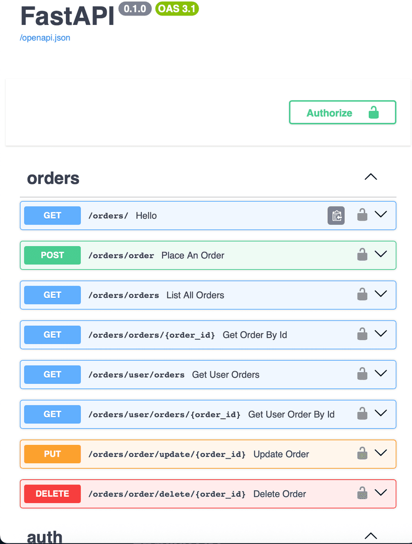Collapse the orders section
Viewport: 412px width, 544px height.
pyautogui.click(x=370, y=177)
